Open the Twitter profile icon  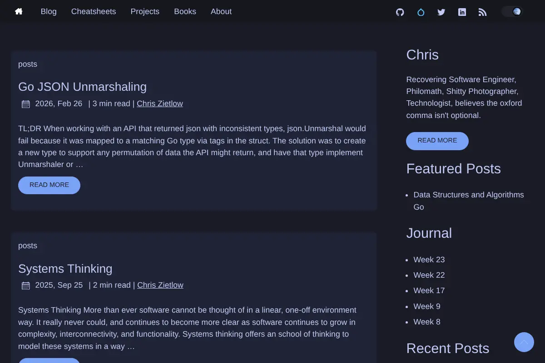(x=441, y=12)
